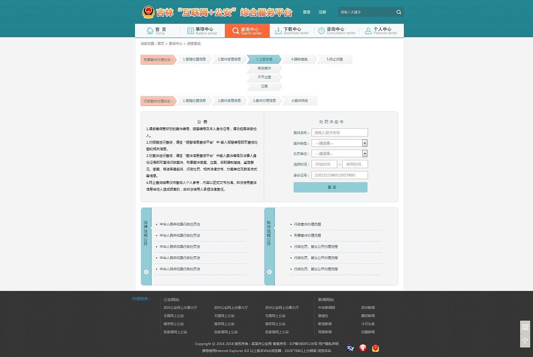Click the header keyword search field
The width and height of the screenshot is (533, 357).
(x=366, y=12)
